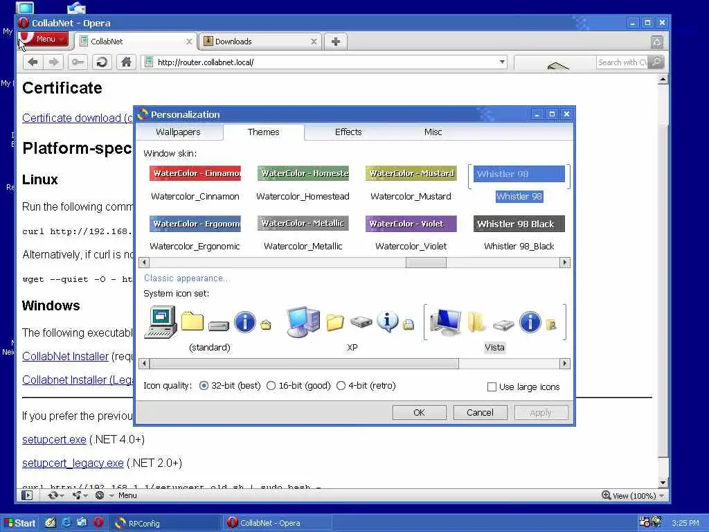The height and width of the screenshot is (532, 709).
Task: Expand the address bar history dropdown
Action: 502,62
